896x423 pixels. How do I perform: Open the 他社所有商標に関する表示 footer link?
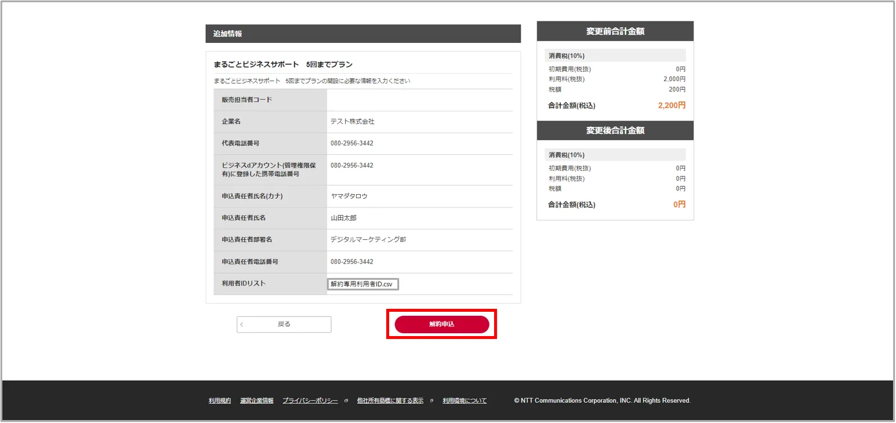click(x=390, y=401)
